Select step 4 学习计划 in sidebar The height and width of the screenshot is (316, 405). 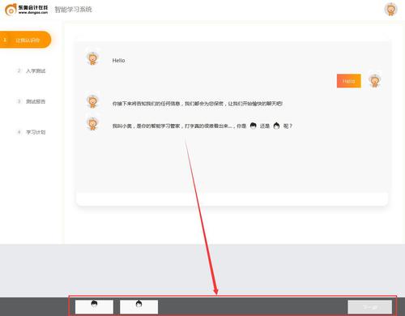pyautogui.click(x=32, y=132)
